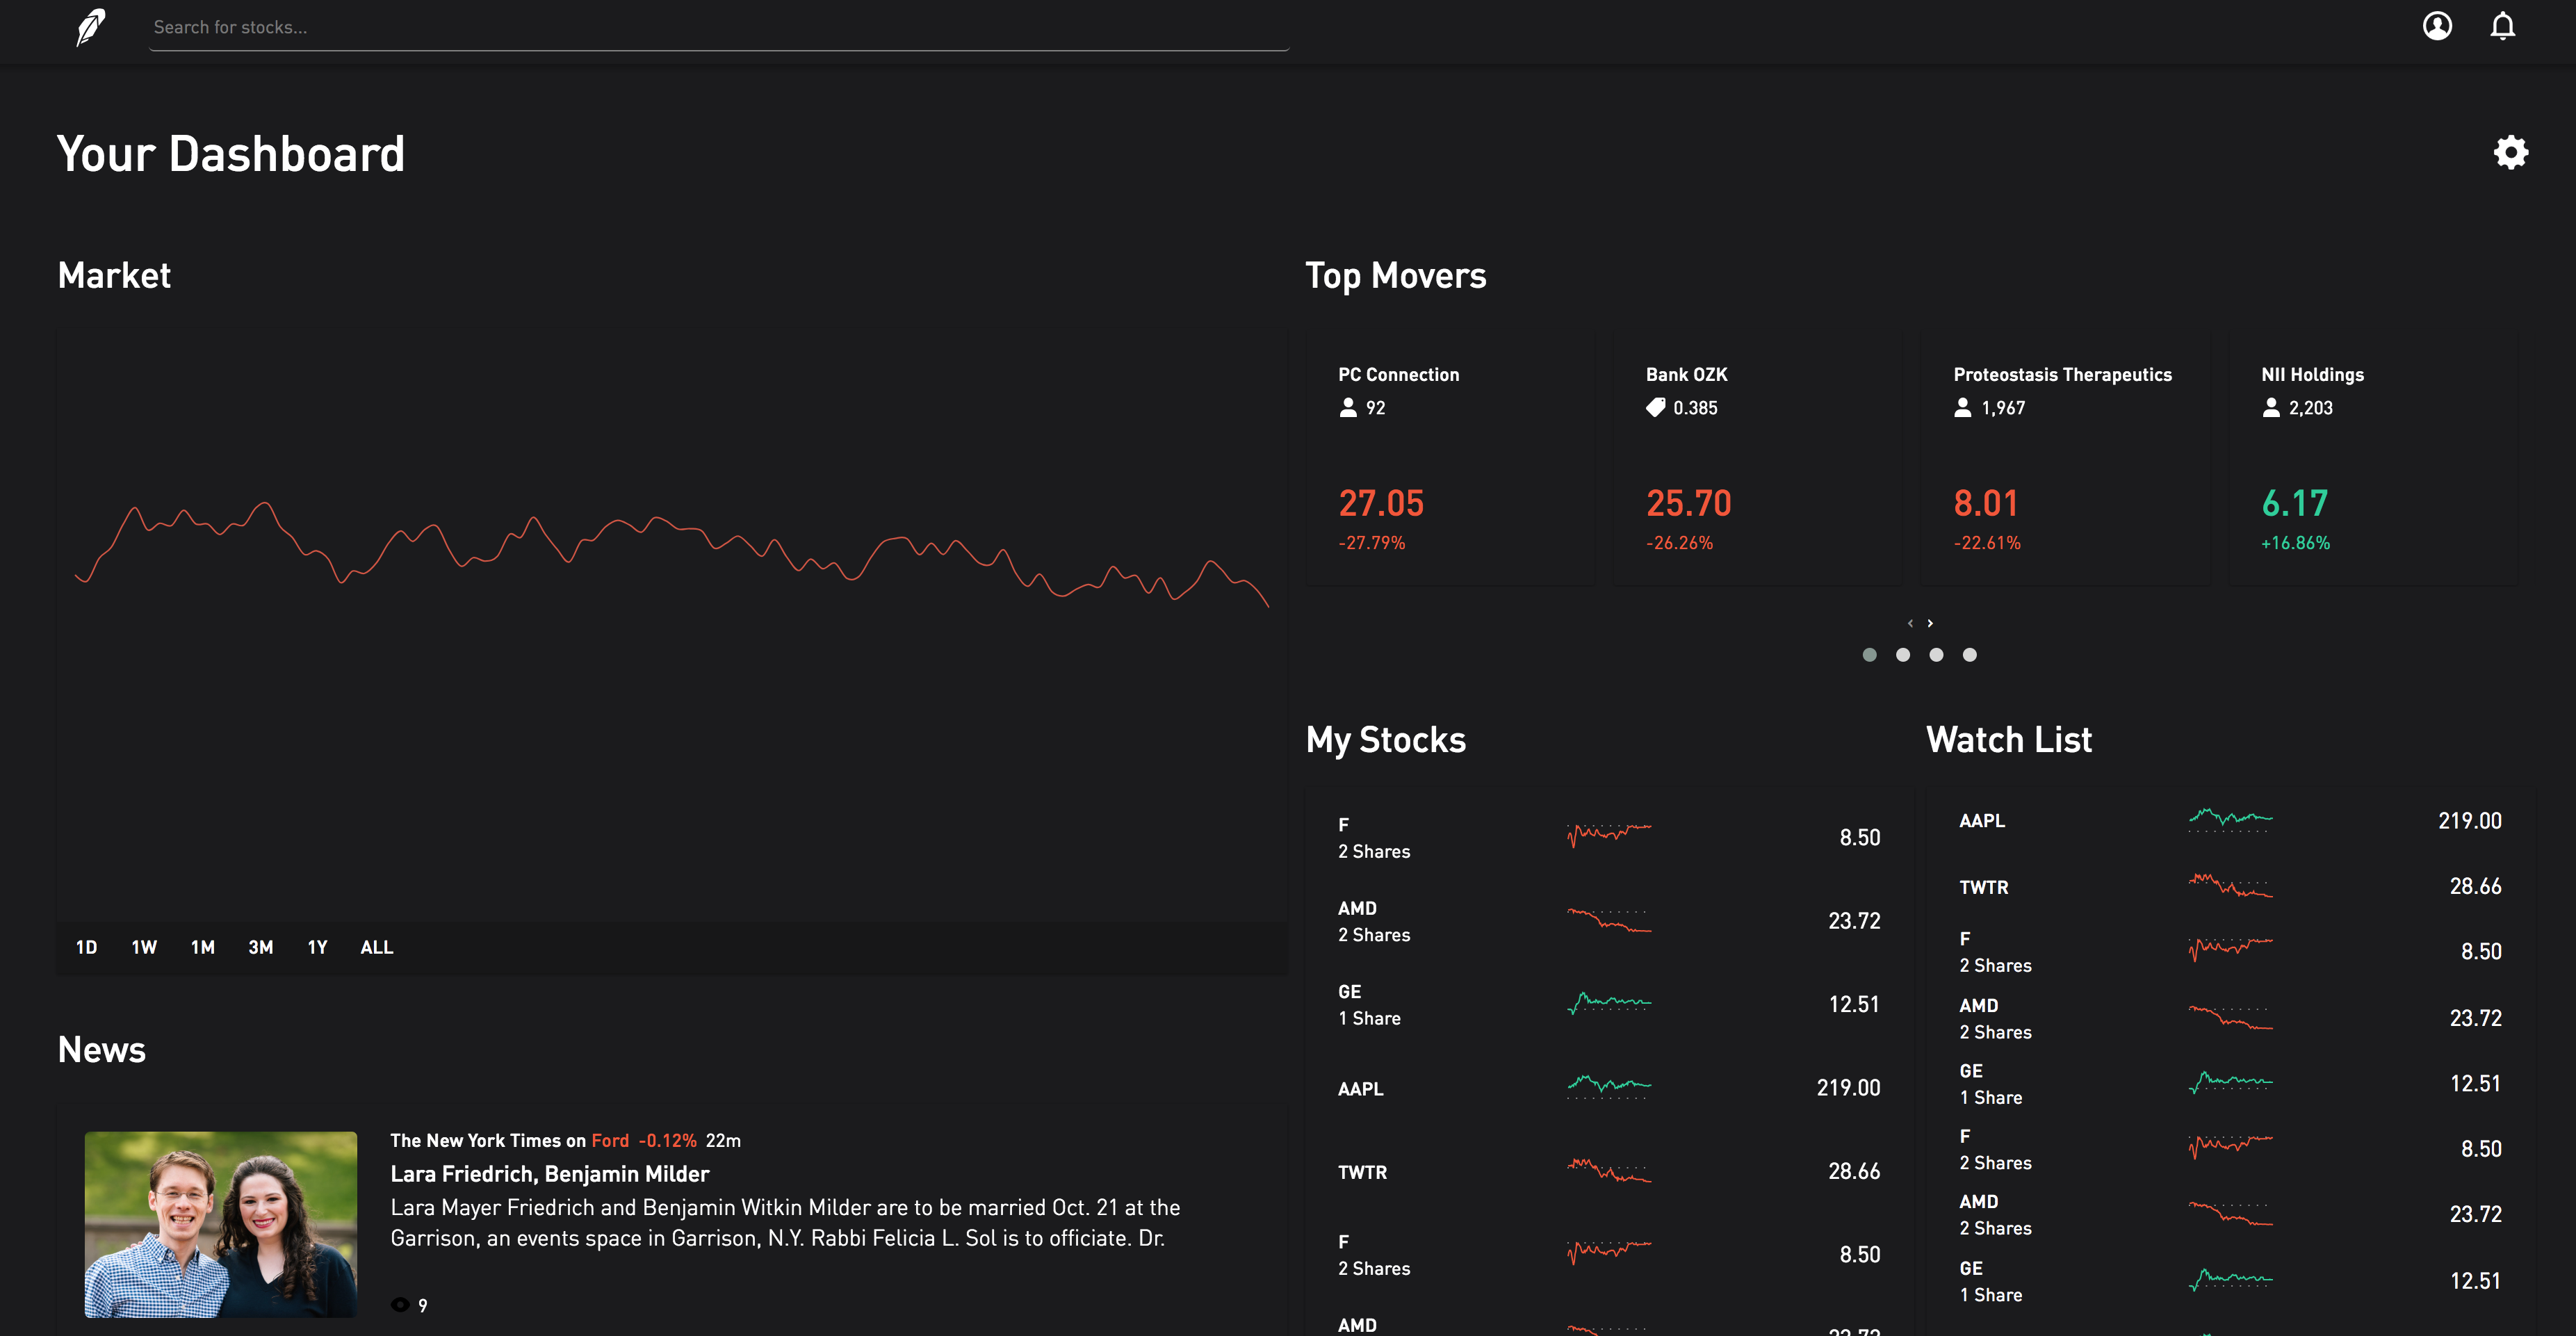The width and height of the screenshot is (2576, 1336).
Task: Open the notifications bell icon
Action: click(2502, 26)
